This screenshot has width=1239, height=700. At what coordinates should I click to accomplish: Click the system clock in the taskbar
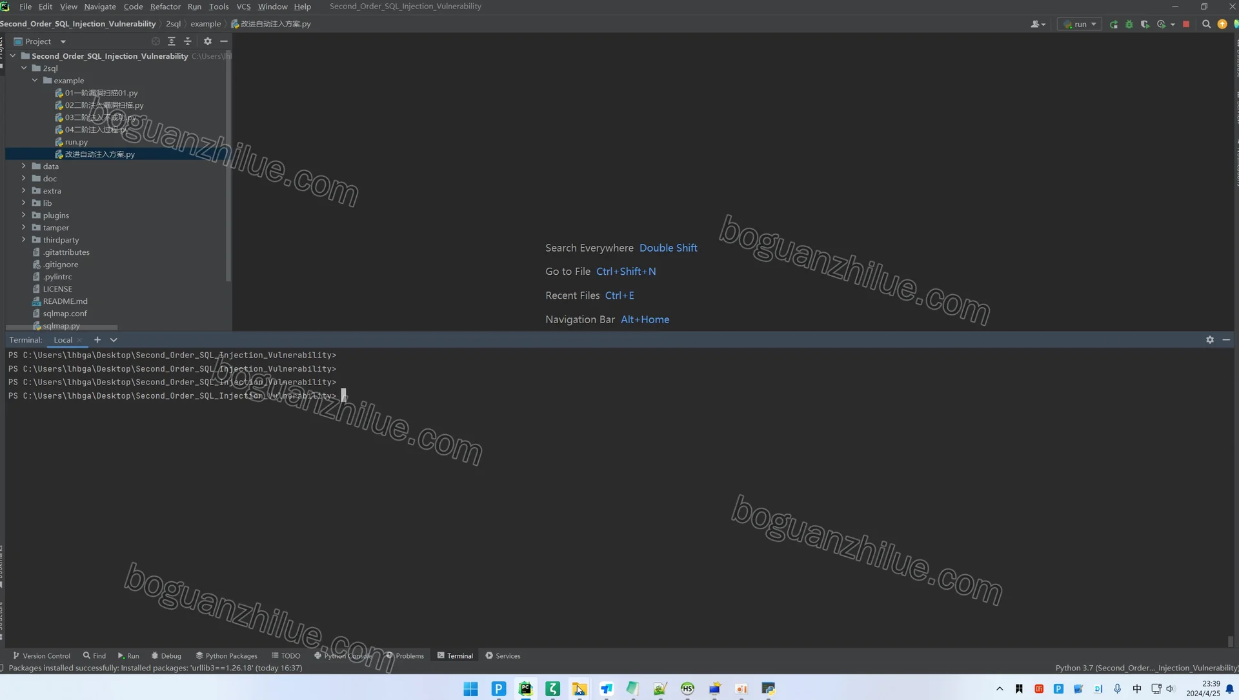pyautogui.click(x=1204, y=688)
